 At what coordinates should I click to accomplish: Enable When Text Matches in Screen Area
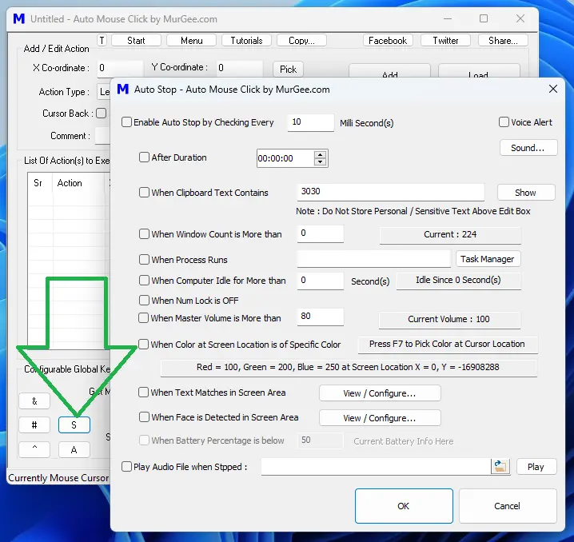(x=144, y=393)
